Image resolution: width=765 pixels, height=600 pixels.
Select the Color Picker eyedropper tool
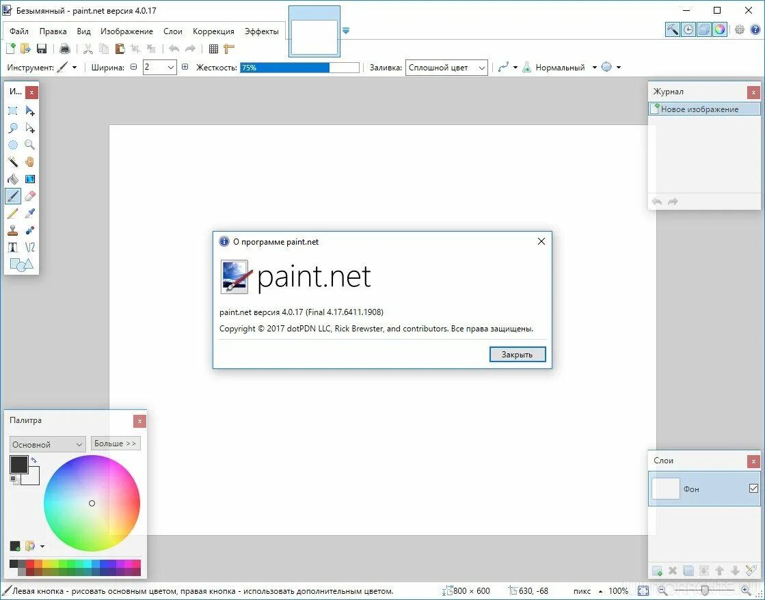point(30,213)
